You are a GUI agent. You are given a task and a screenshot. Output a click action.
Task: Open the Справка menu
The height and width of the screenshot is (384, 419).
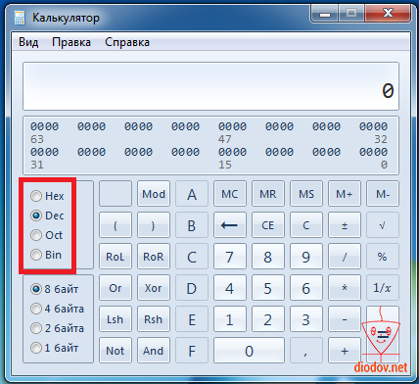pos(127,42)
